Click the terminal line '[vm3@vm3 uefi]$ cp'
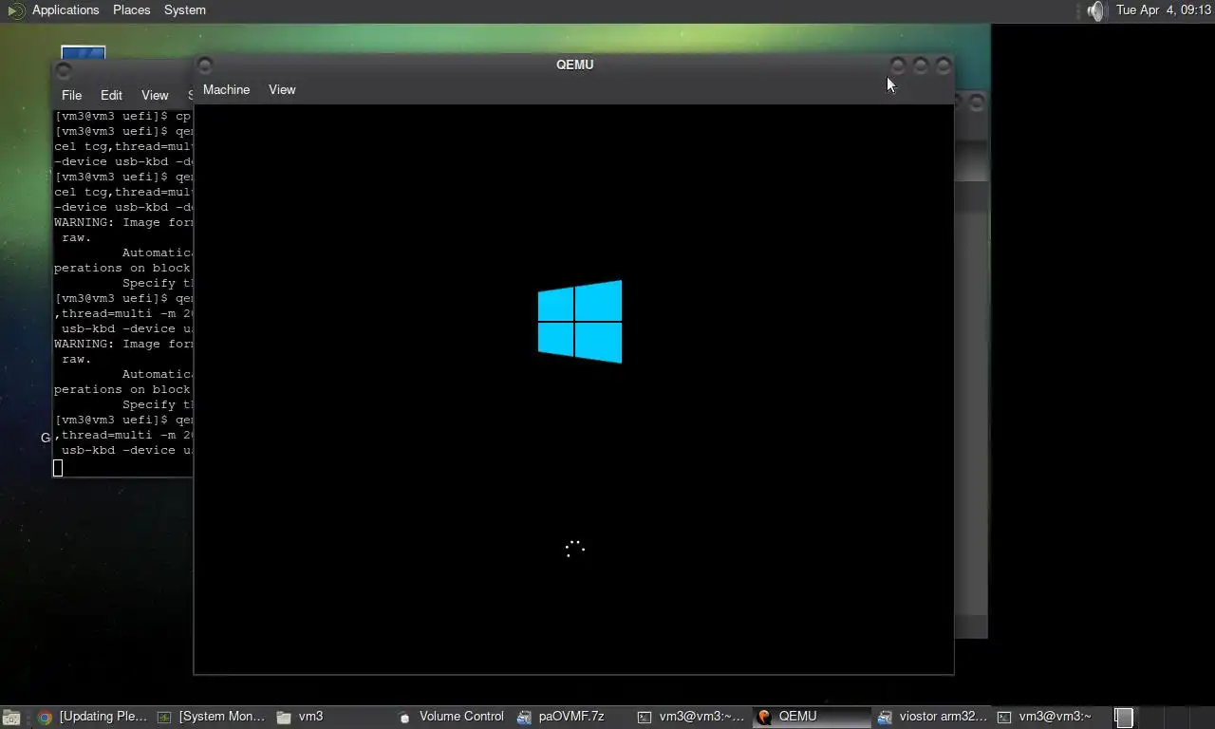Viewport: 1215px width, 729px height. (x=122, y=116)
